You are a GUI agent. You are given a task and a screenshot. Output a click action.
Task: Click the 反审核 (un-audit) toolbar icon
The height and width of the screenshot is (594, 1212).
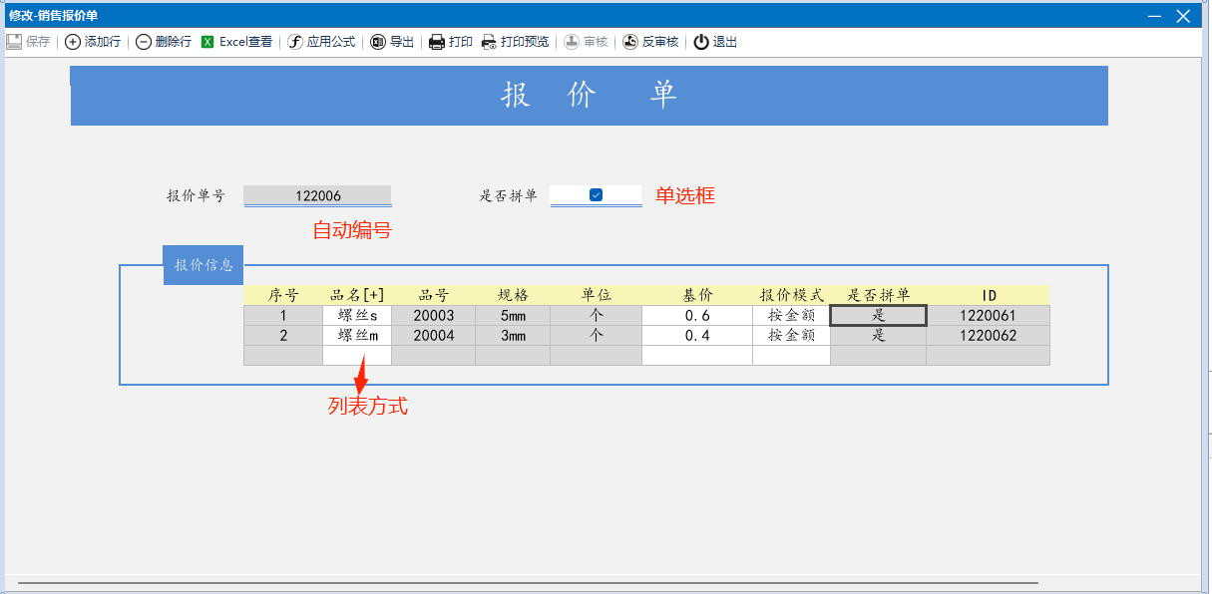[x=630, y=42]
